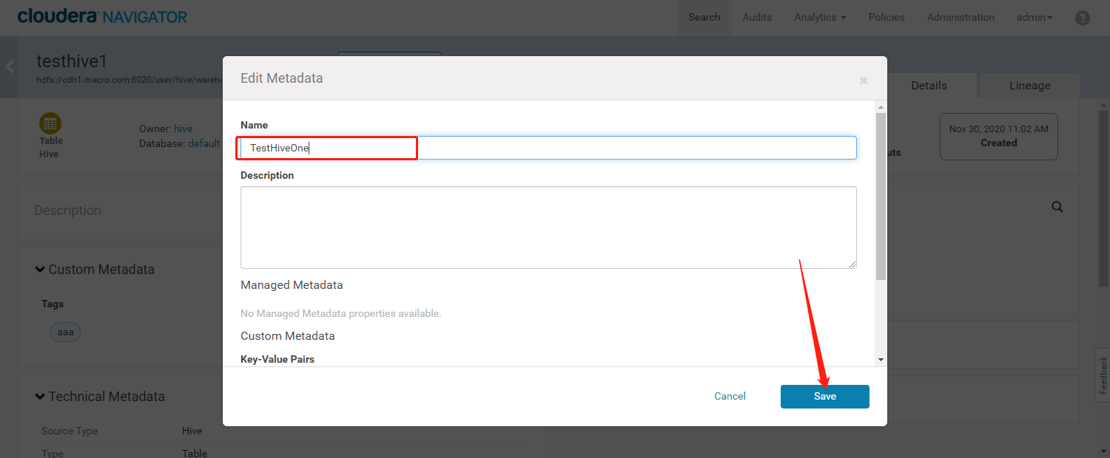
Task: Click the 'Key-Value Pairs' label
Action: click(x=277, y=359)
